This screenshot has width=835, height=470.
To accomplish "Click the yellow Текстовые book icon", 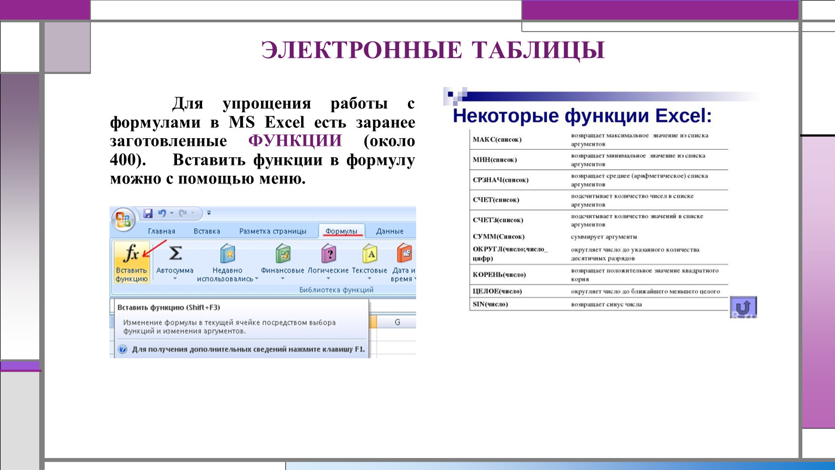I will pos(369,253).
